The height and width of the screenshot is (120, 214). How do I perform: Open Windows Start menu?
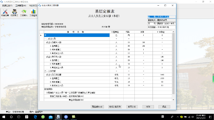[4, 117]
